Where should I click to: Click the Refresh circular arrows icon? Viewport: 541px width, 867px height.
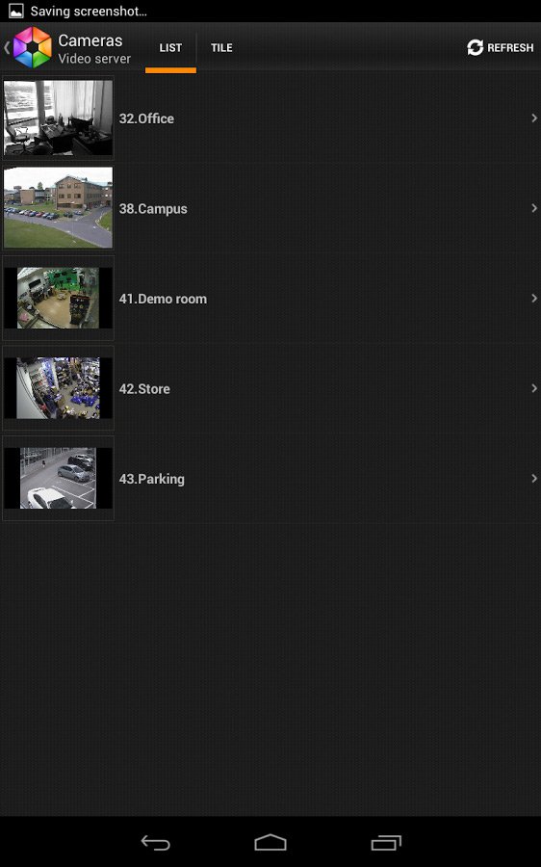pyautogui.click(x=476, y=47)
